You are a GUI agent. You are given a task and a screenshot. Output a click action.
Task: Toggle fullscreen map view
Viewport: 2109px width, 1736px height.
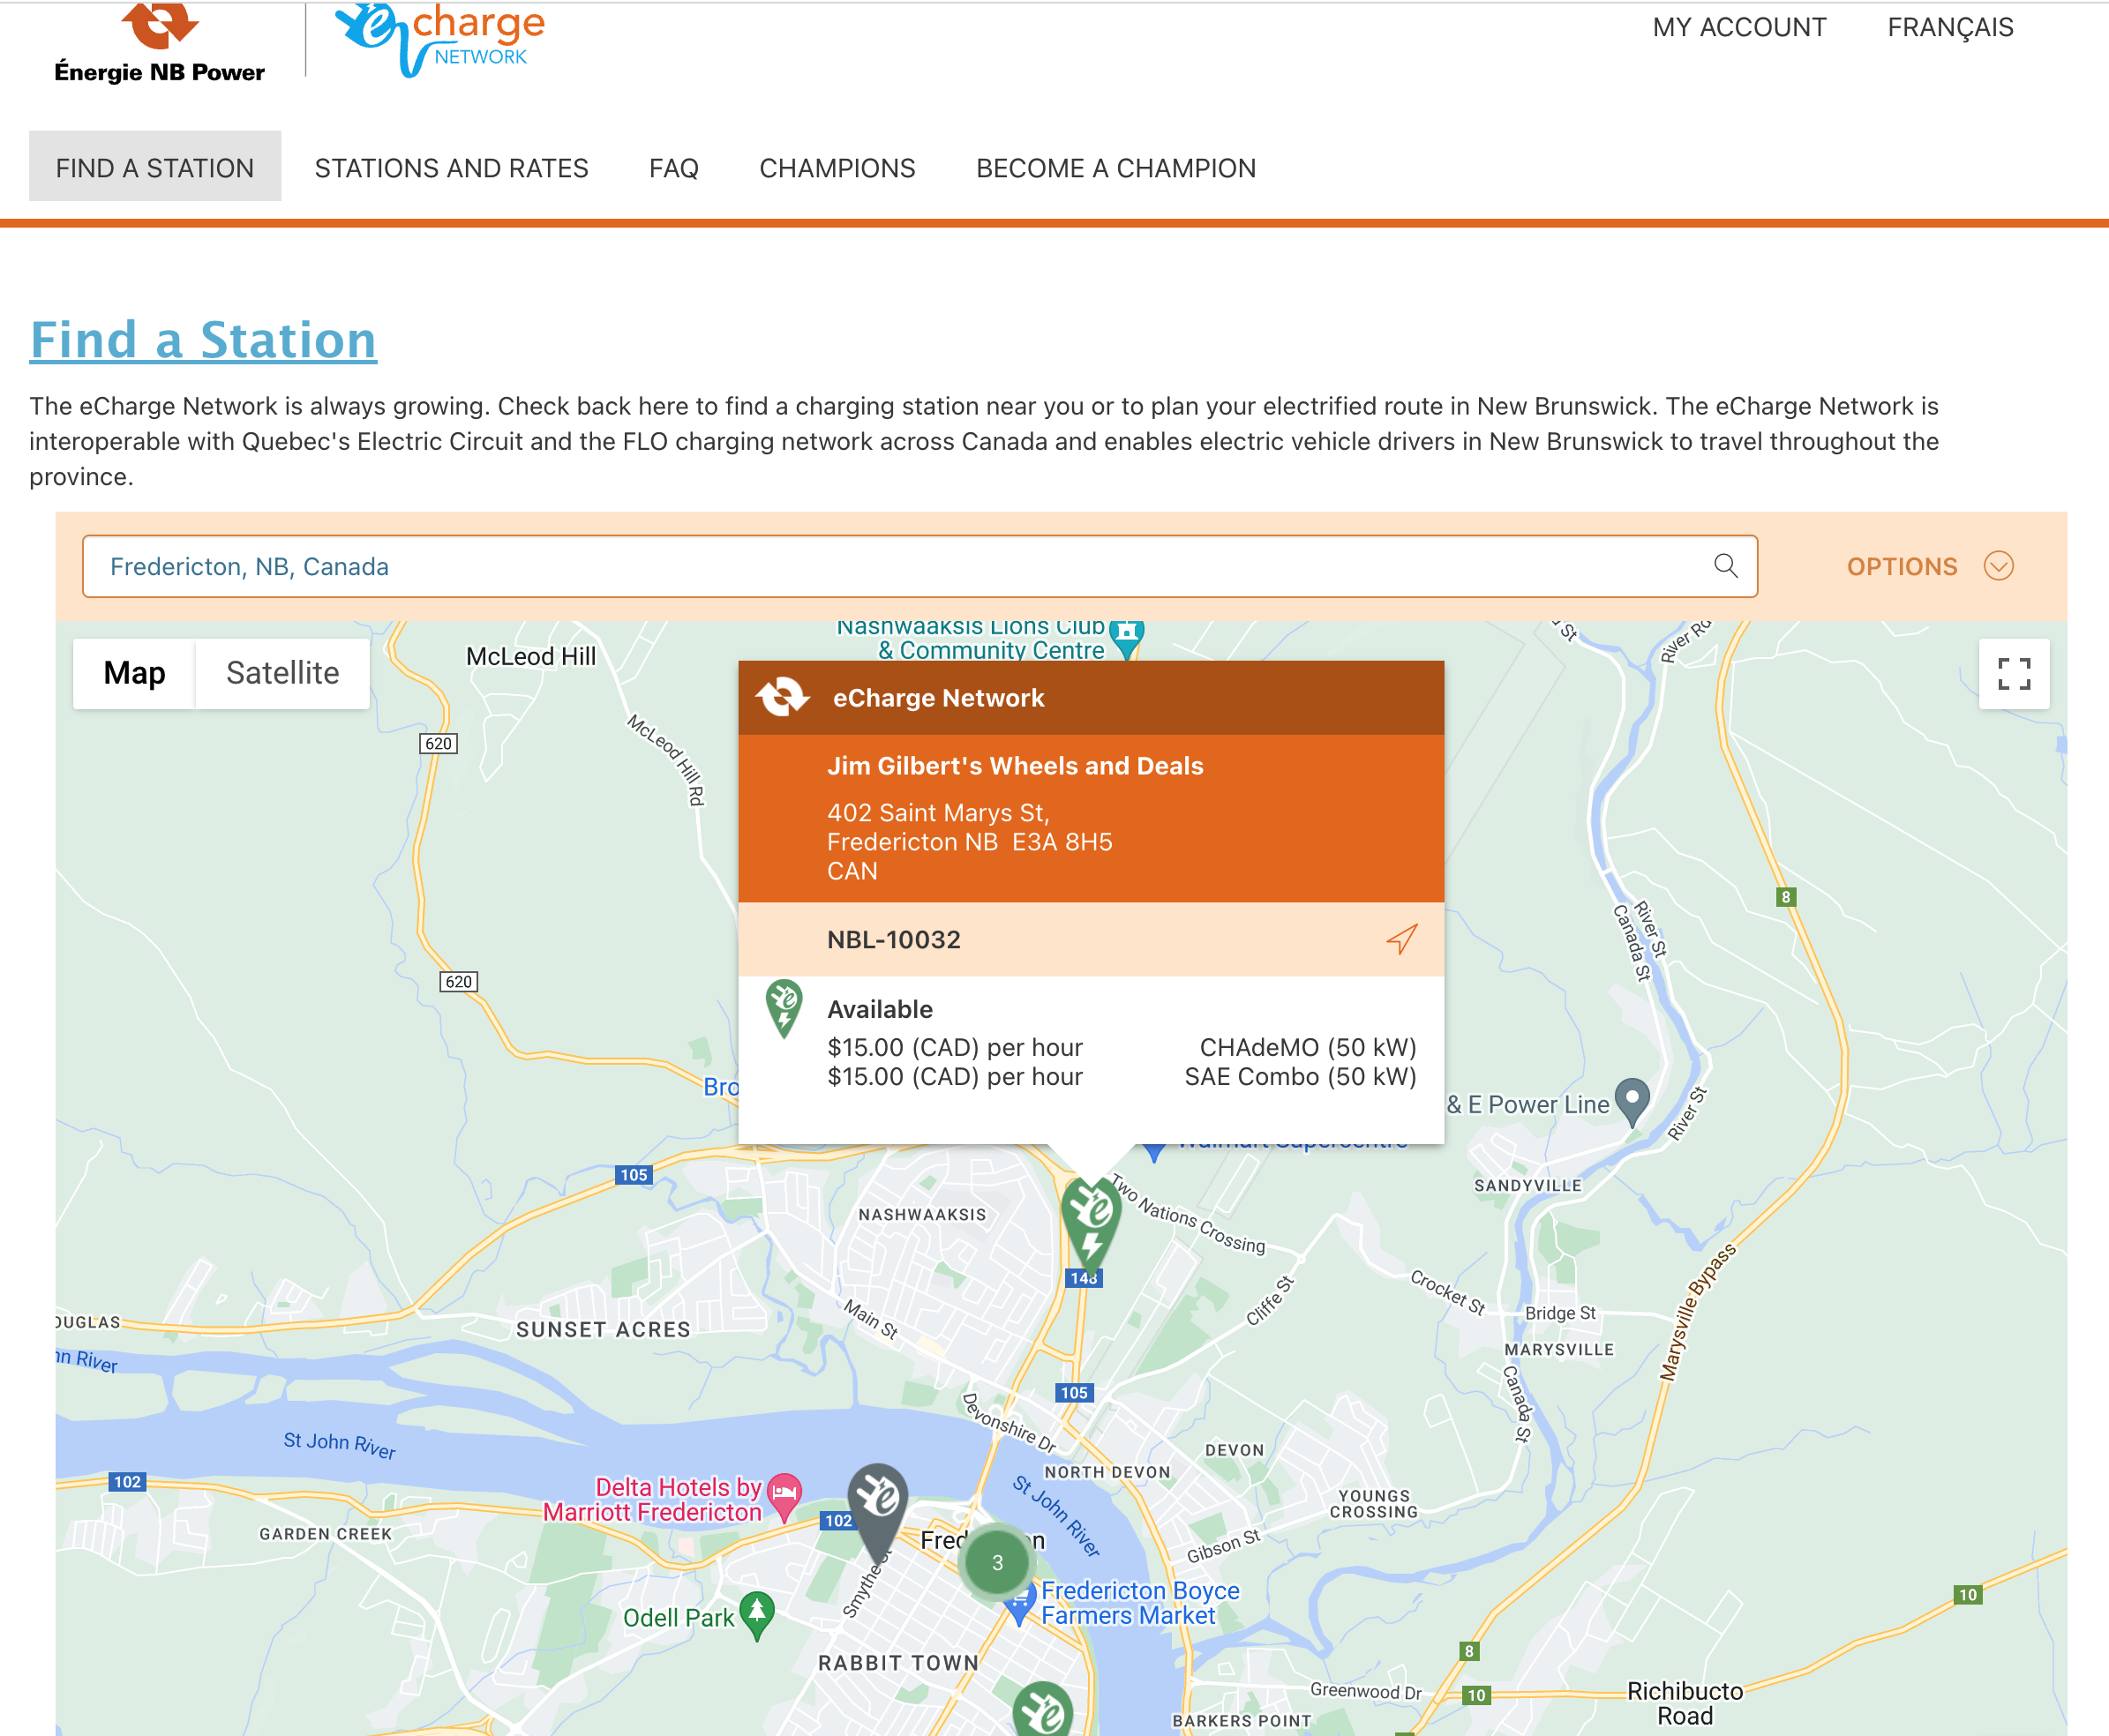pyautogui.click(x=2013, y=674)
